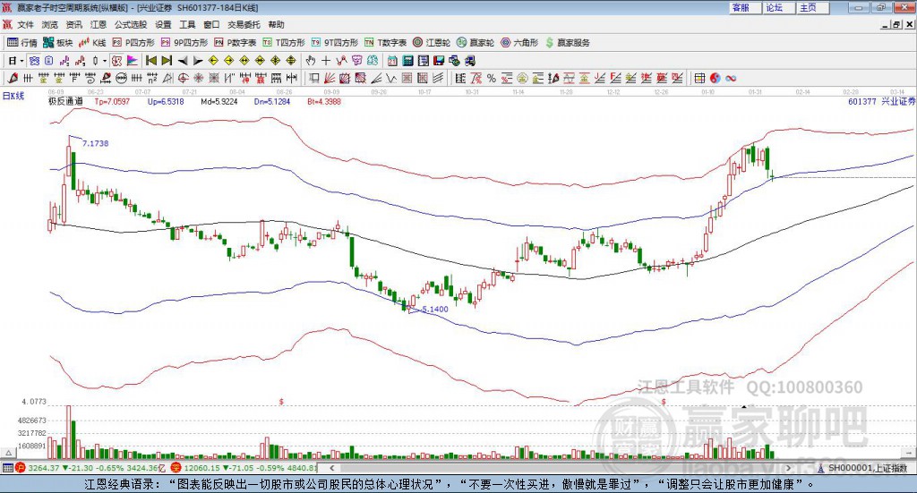This screenshot has width=917, height=493.
Task: Open the 帮助 menu
Action: click(276, 24)
